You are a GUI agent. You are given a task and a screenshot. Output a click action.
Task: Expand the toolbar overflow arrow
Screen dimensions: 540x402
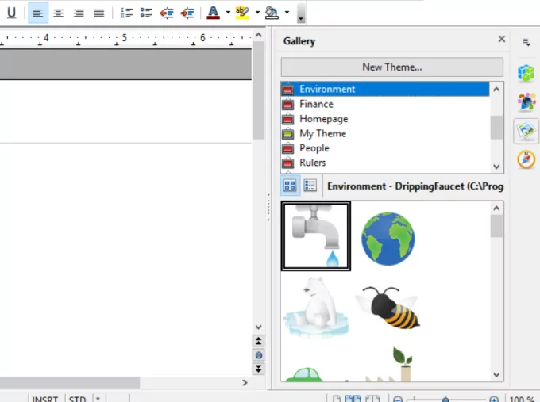(x=301, y=13)
